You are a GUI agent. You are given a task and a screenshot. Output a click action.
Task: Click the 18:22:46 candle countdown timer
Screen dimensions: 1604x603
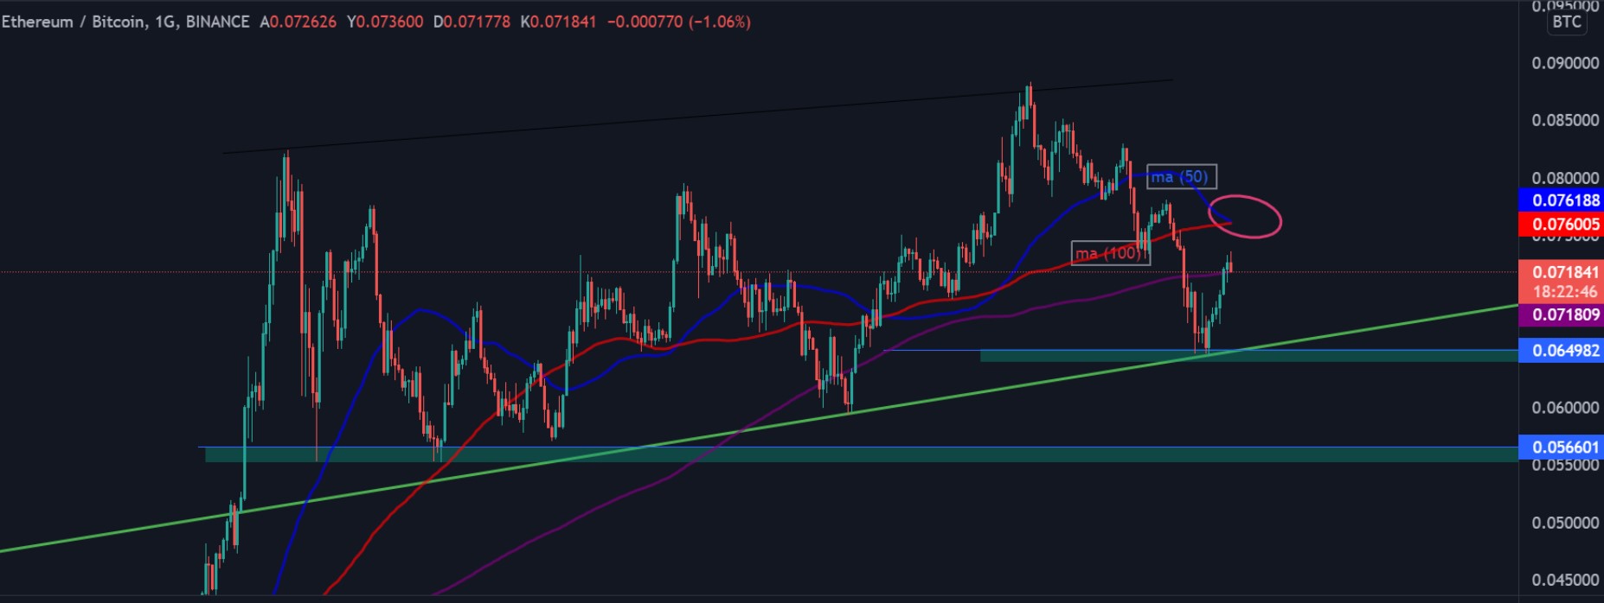coord(1565,292)
